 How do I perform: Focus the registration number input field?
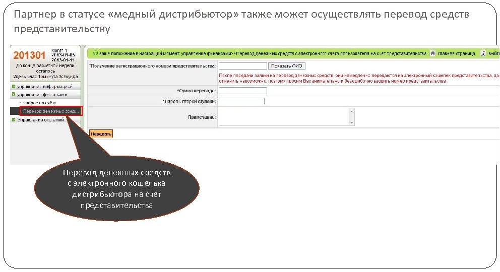[243, 66]
